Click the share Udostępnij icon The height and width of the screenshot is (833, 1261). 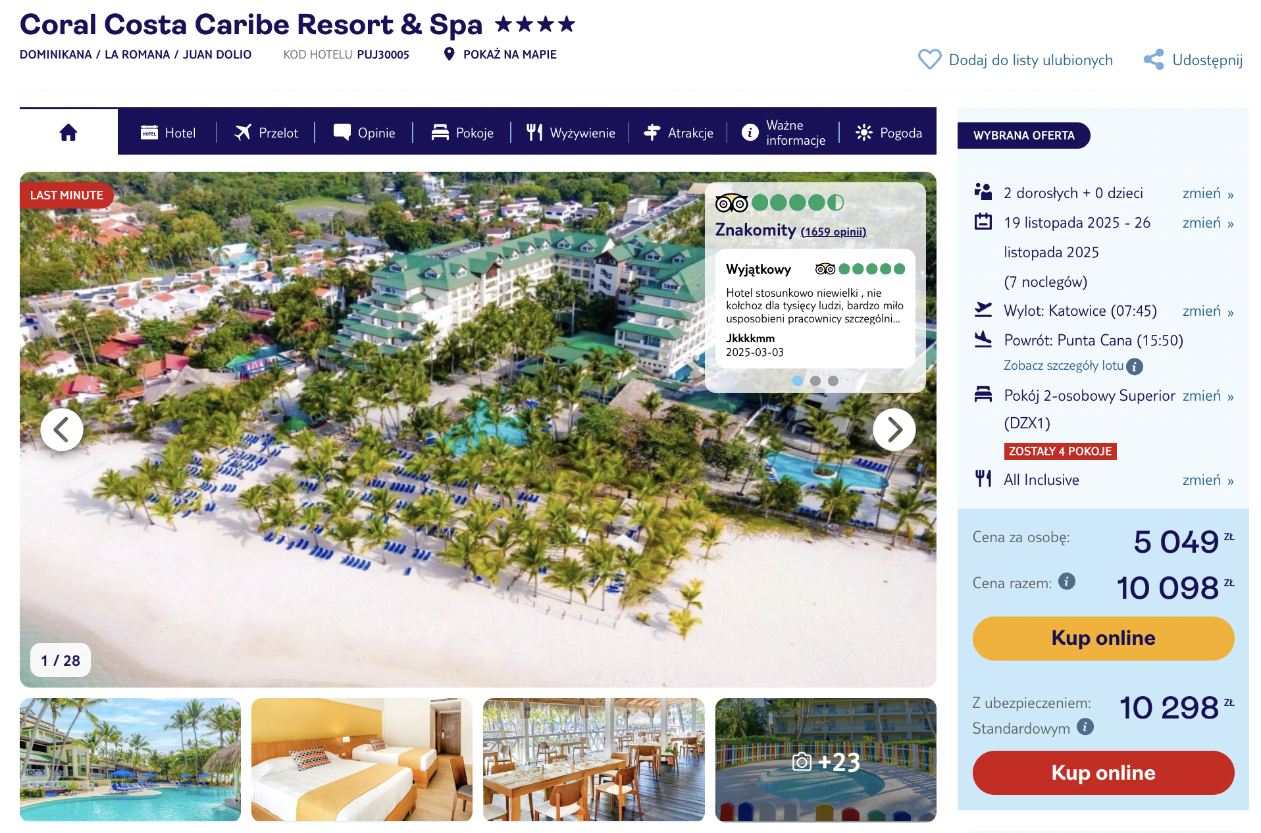point(1154,60)
